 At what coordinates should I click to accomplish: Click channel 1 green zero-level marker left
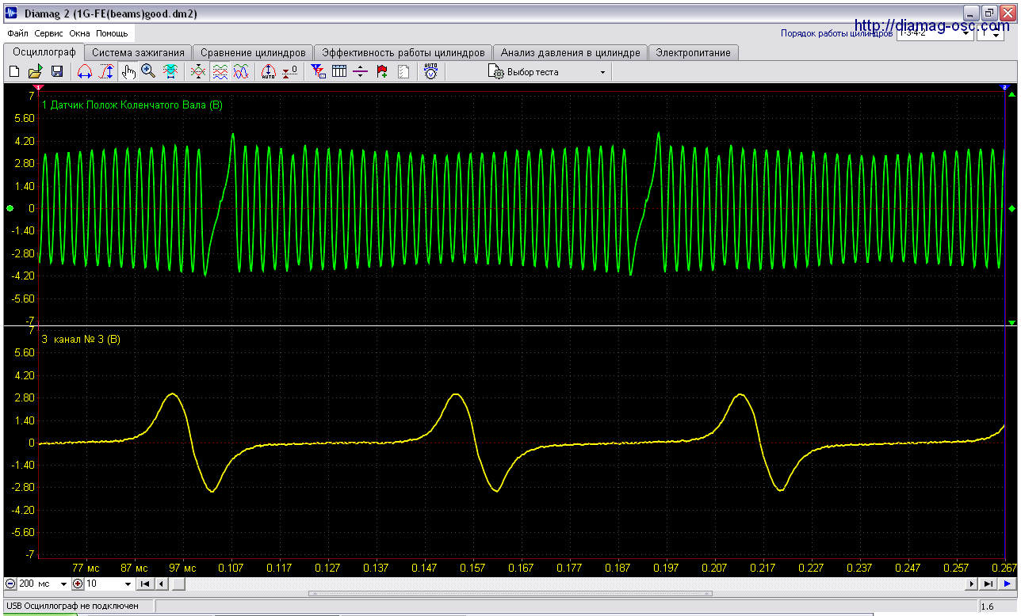pyautogui.click(x=10, y=208)
